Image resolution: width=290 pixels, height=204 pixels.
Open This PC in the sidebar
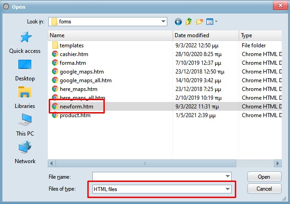tap(25, 125)
